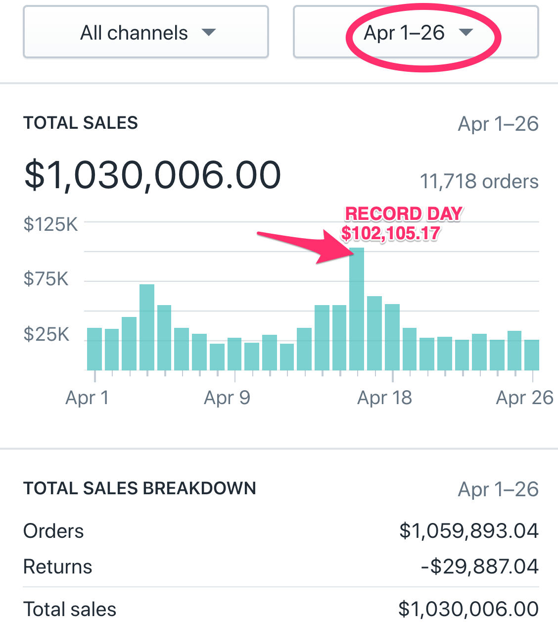Select the tallest record day bar

pyautogui.click(x=357, y=309)
